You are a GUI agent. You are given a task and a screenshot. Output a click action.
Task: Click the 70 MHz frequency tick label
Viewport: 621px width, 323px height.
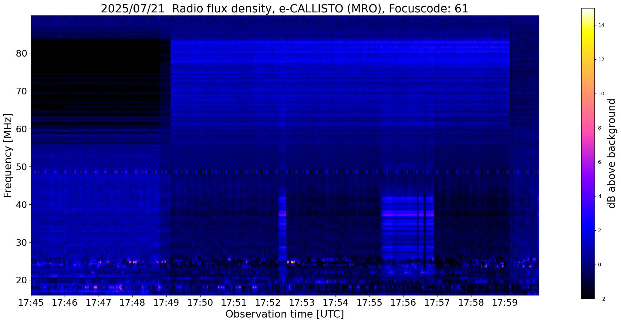coord(22,91)
